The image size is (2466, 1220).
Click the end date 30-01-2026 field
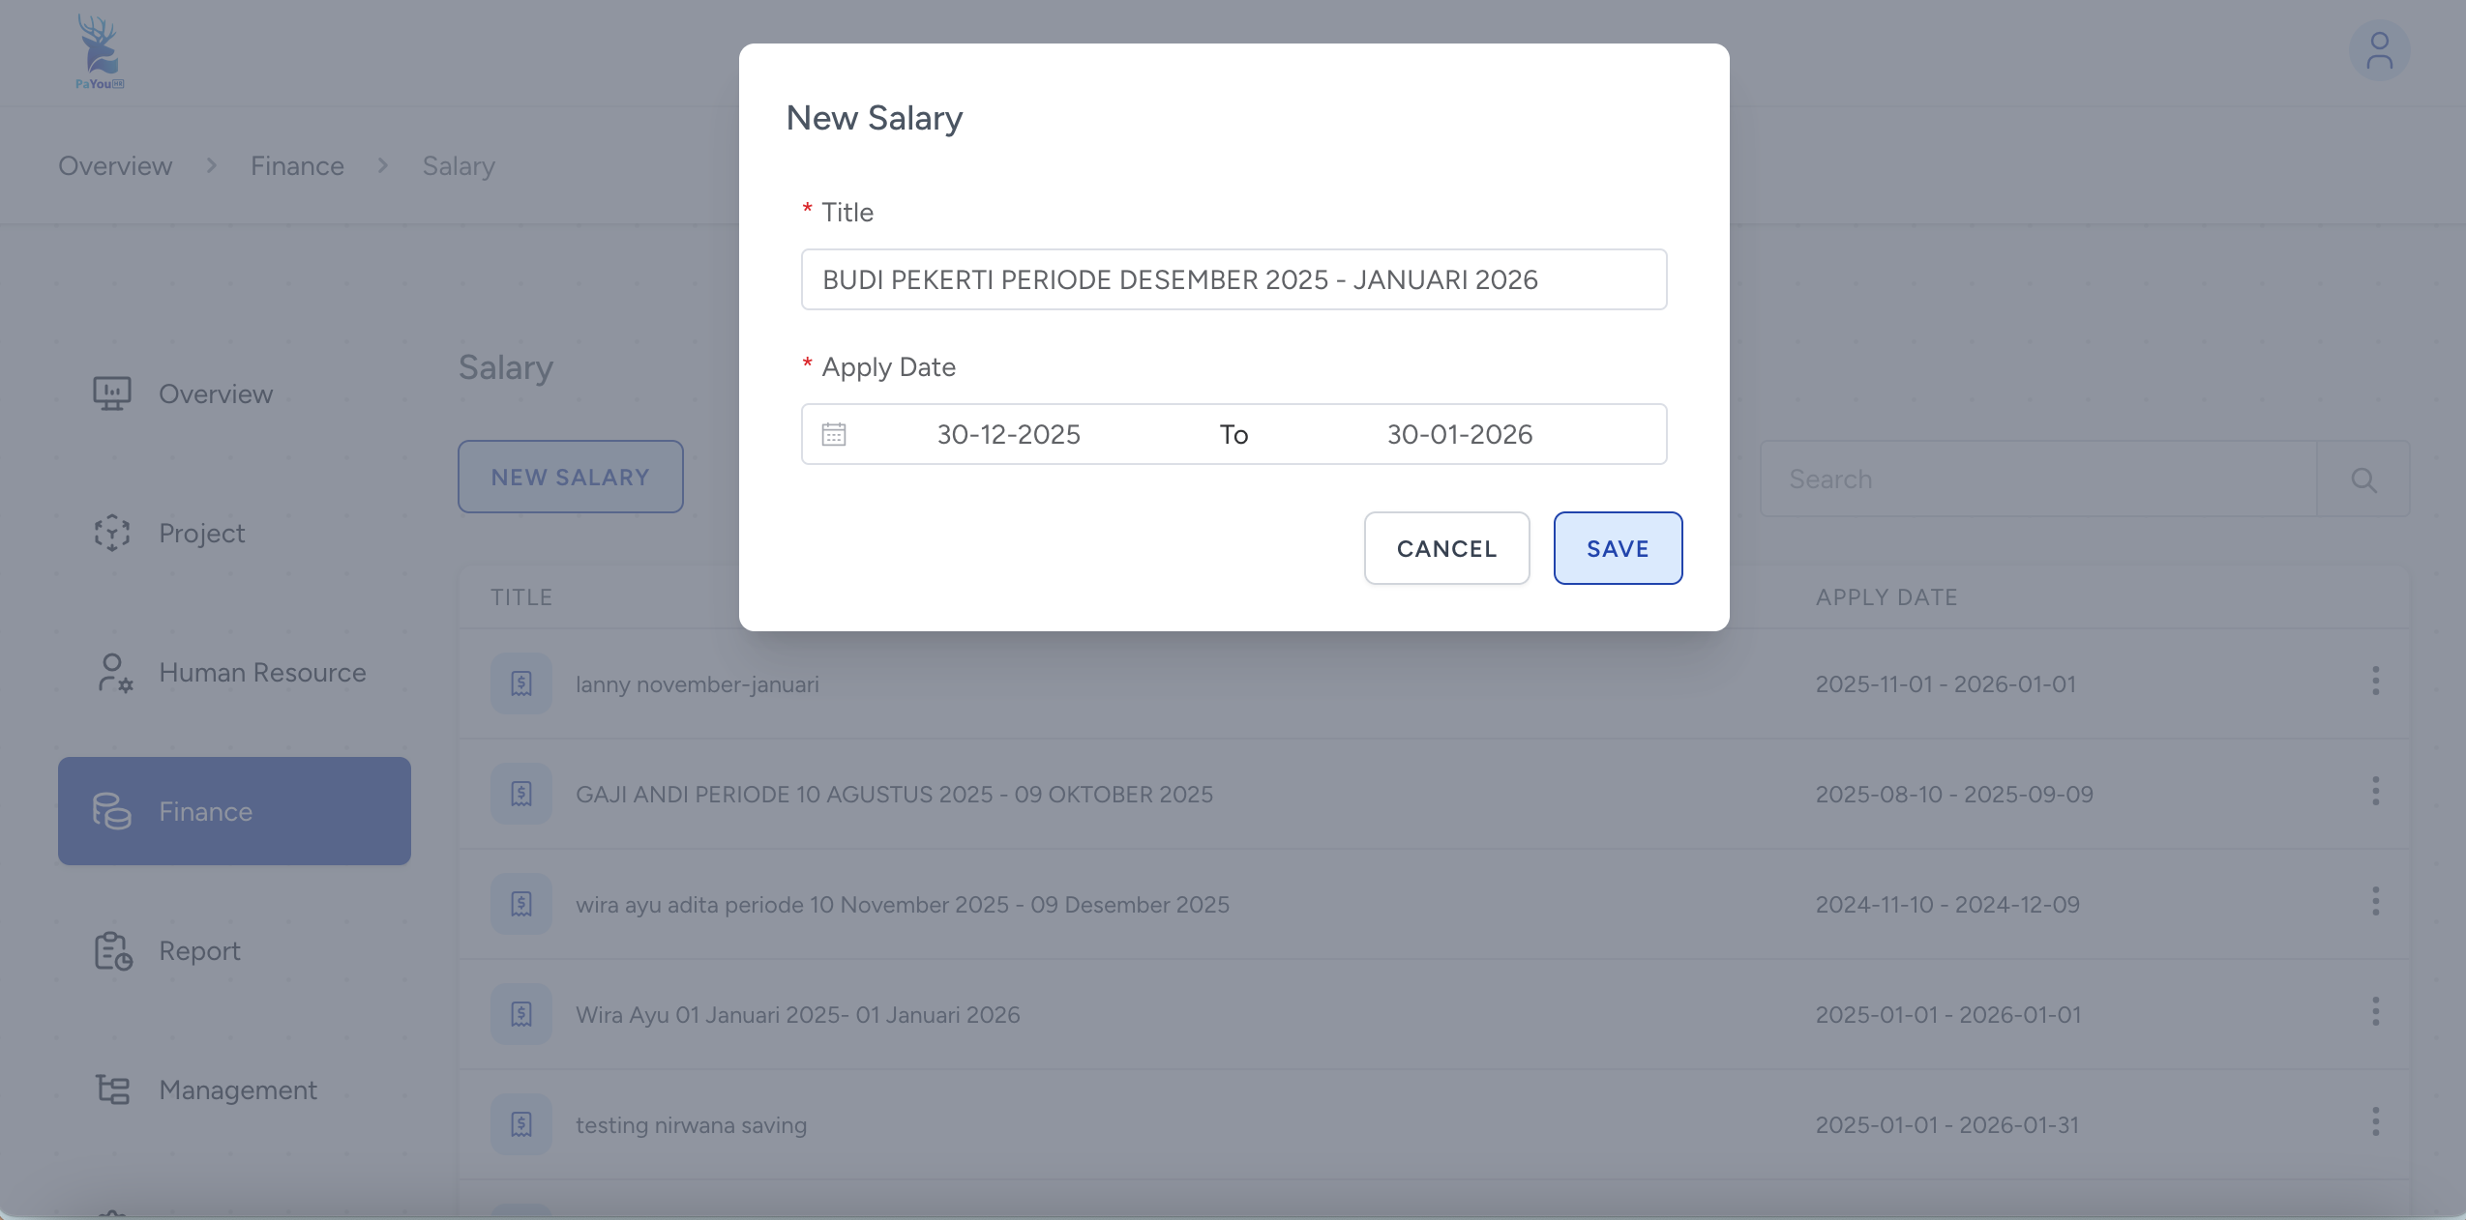click(1459, 434)
